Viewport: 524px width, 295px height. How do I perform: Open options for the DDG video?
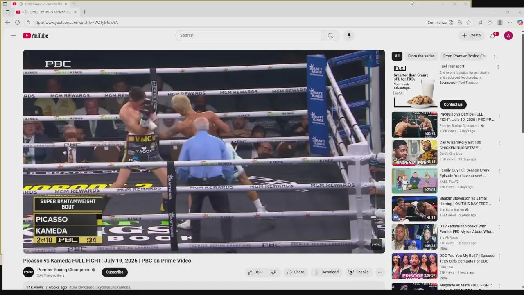tap(499, 256)
